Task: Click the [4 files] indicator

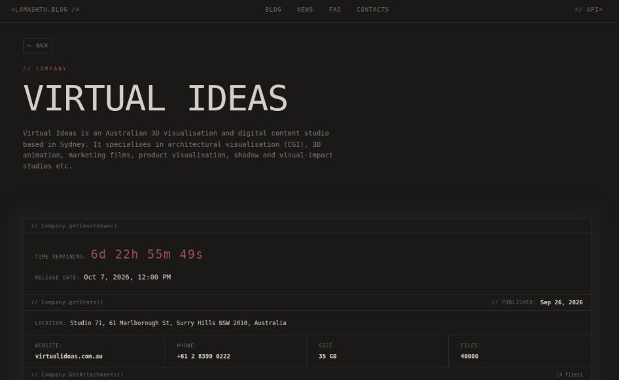Action: 570,375
